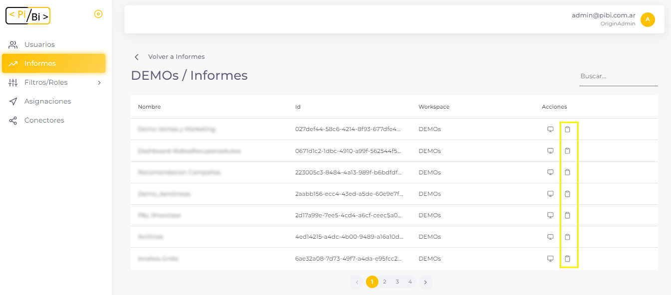
Task: Click the PiBi logo in the top left
Action: click(x=27, y=15)
